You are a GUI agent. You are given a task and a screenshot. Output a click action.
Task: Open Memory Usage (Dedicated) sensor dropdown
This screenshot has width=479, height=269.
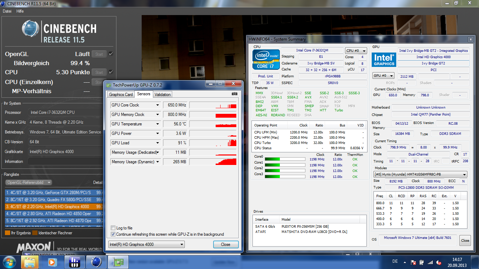click(x=158, y=152)
